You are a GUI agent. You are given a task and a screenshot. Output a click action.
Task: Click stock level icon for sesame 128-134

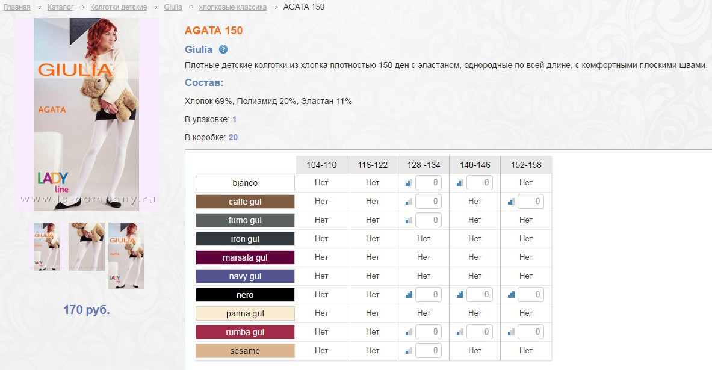point(409,351)
